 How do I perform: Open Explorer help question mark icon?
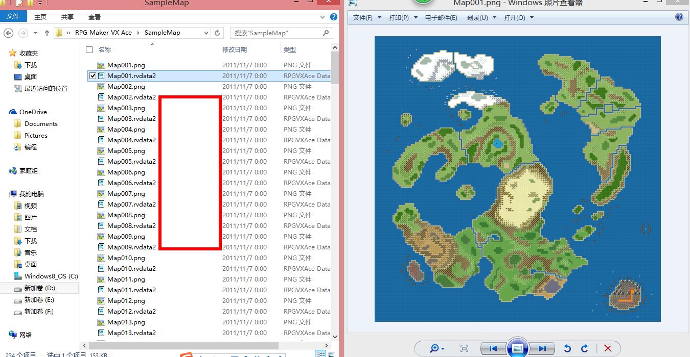pos(334,17)
